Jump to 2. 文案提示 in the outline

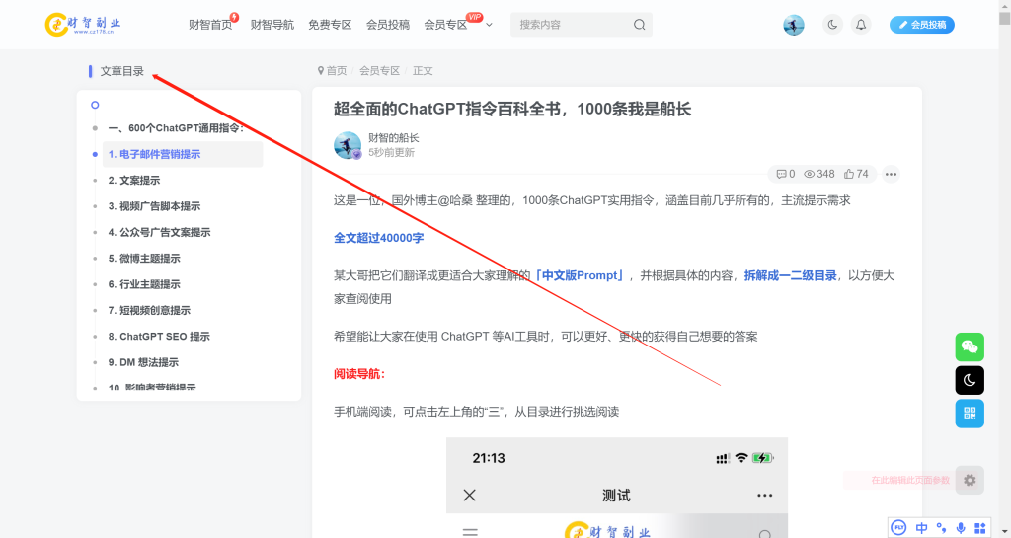click(134, 181)
